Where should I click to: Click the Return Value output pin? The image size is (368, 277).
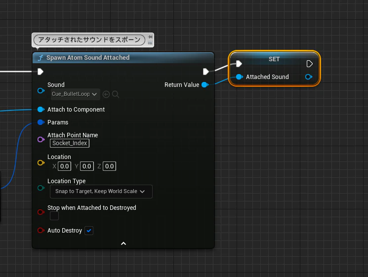205,84
